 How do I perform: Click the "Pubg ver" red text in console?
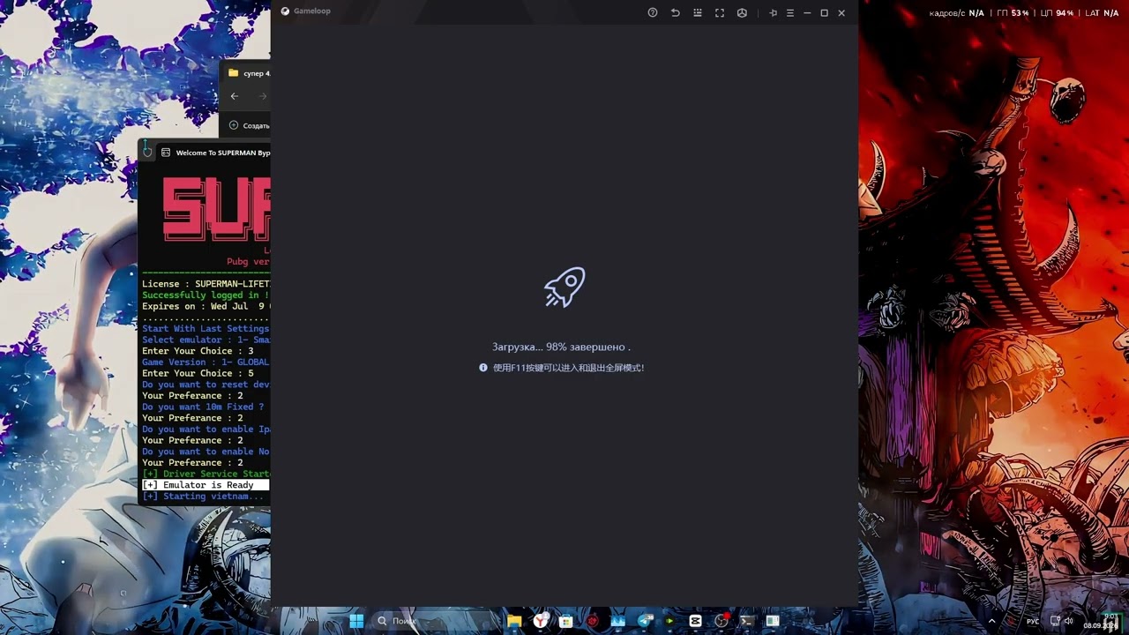click(x=248, y=262)
